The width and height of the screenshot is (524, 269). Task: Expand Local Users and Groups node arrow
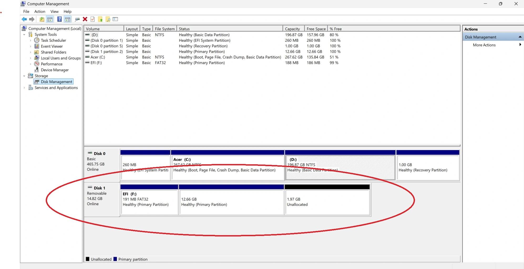[30, 58]
